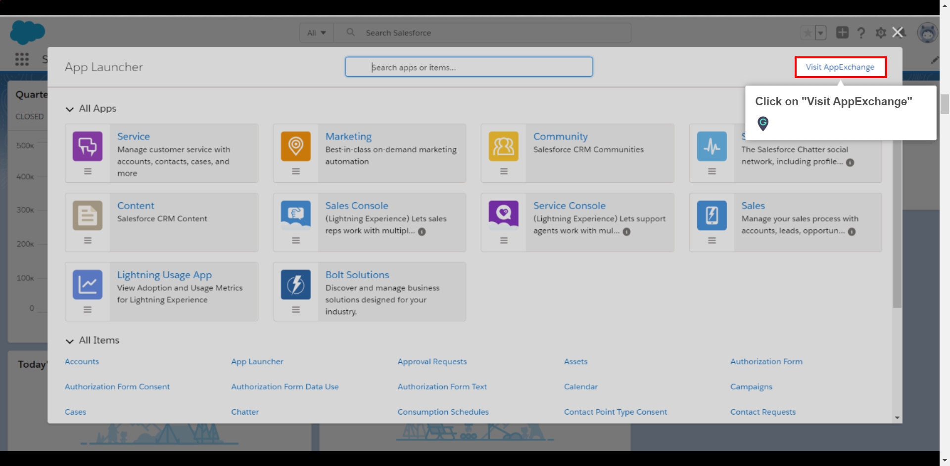Open the Accounts item
950x466 pixels.
82,362
